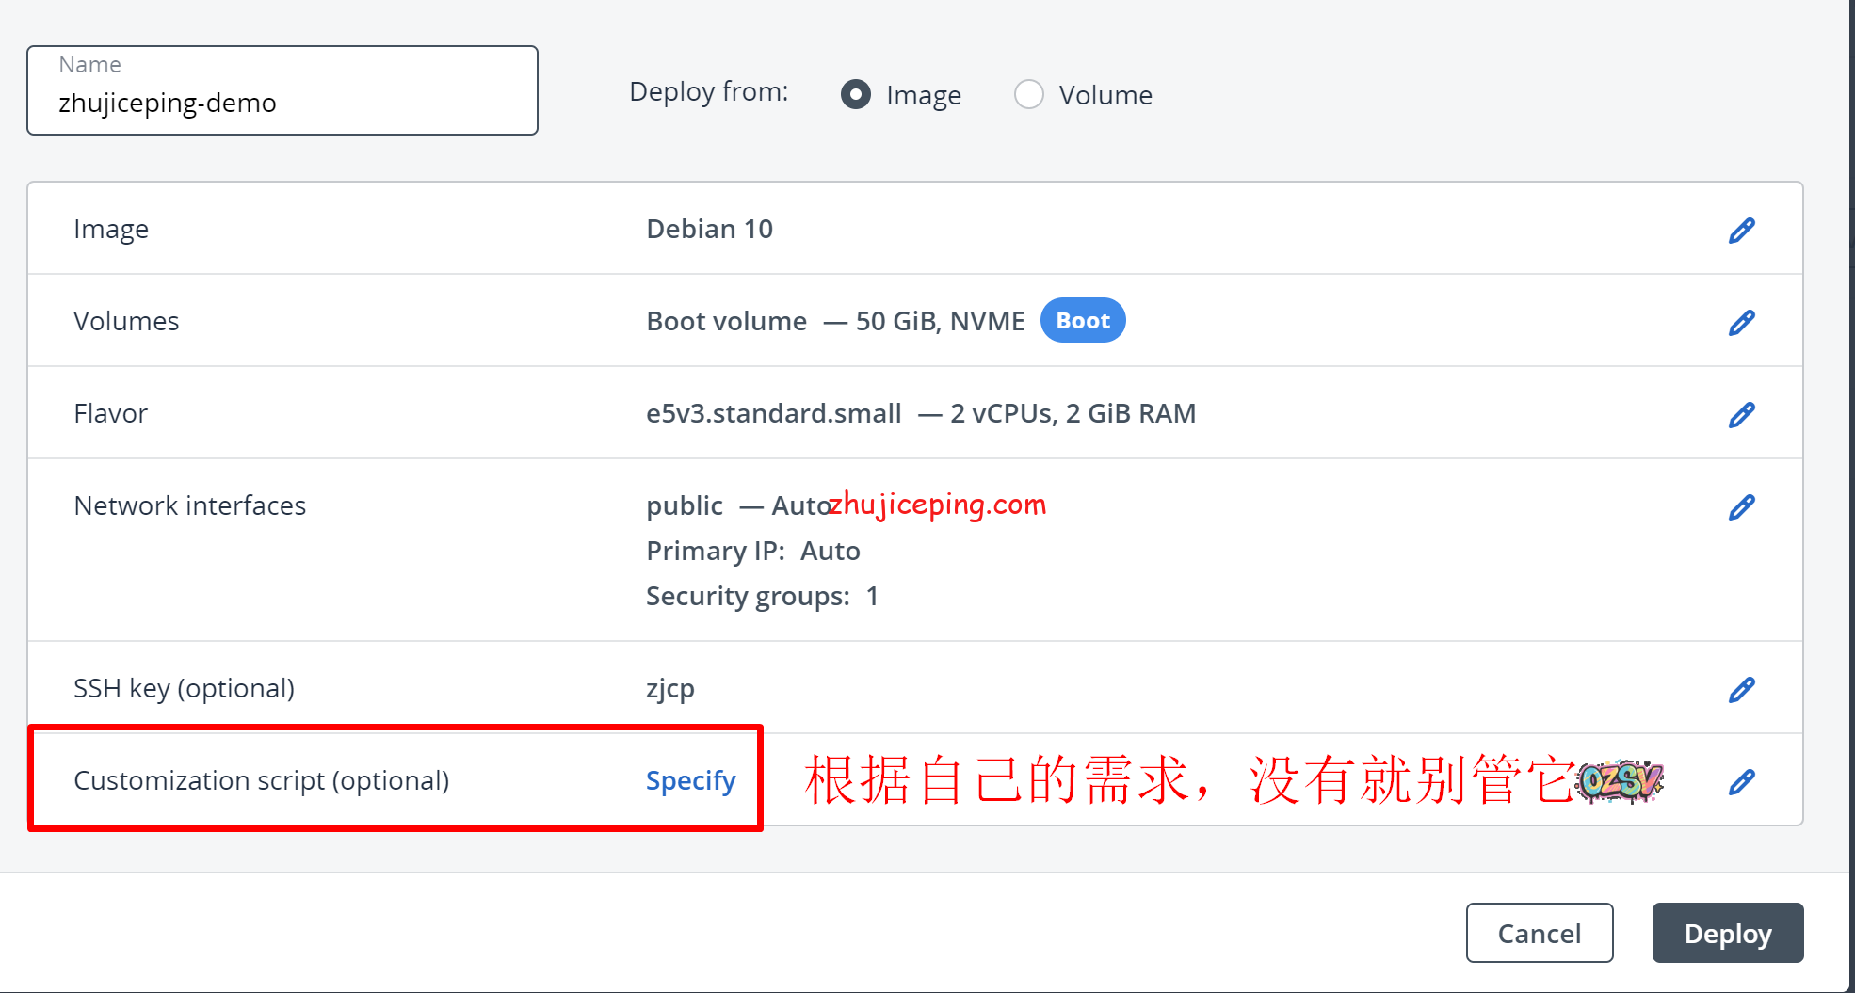Click the blue Boot badge
The height and width of the screenshot is (993, 1855).
(x=1082, y=321)
